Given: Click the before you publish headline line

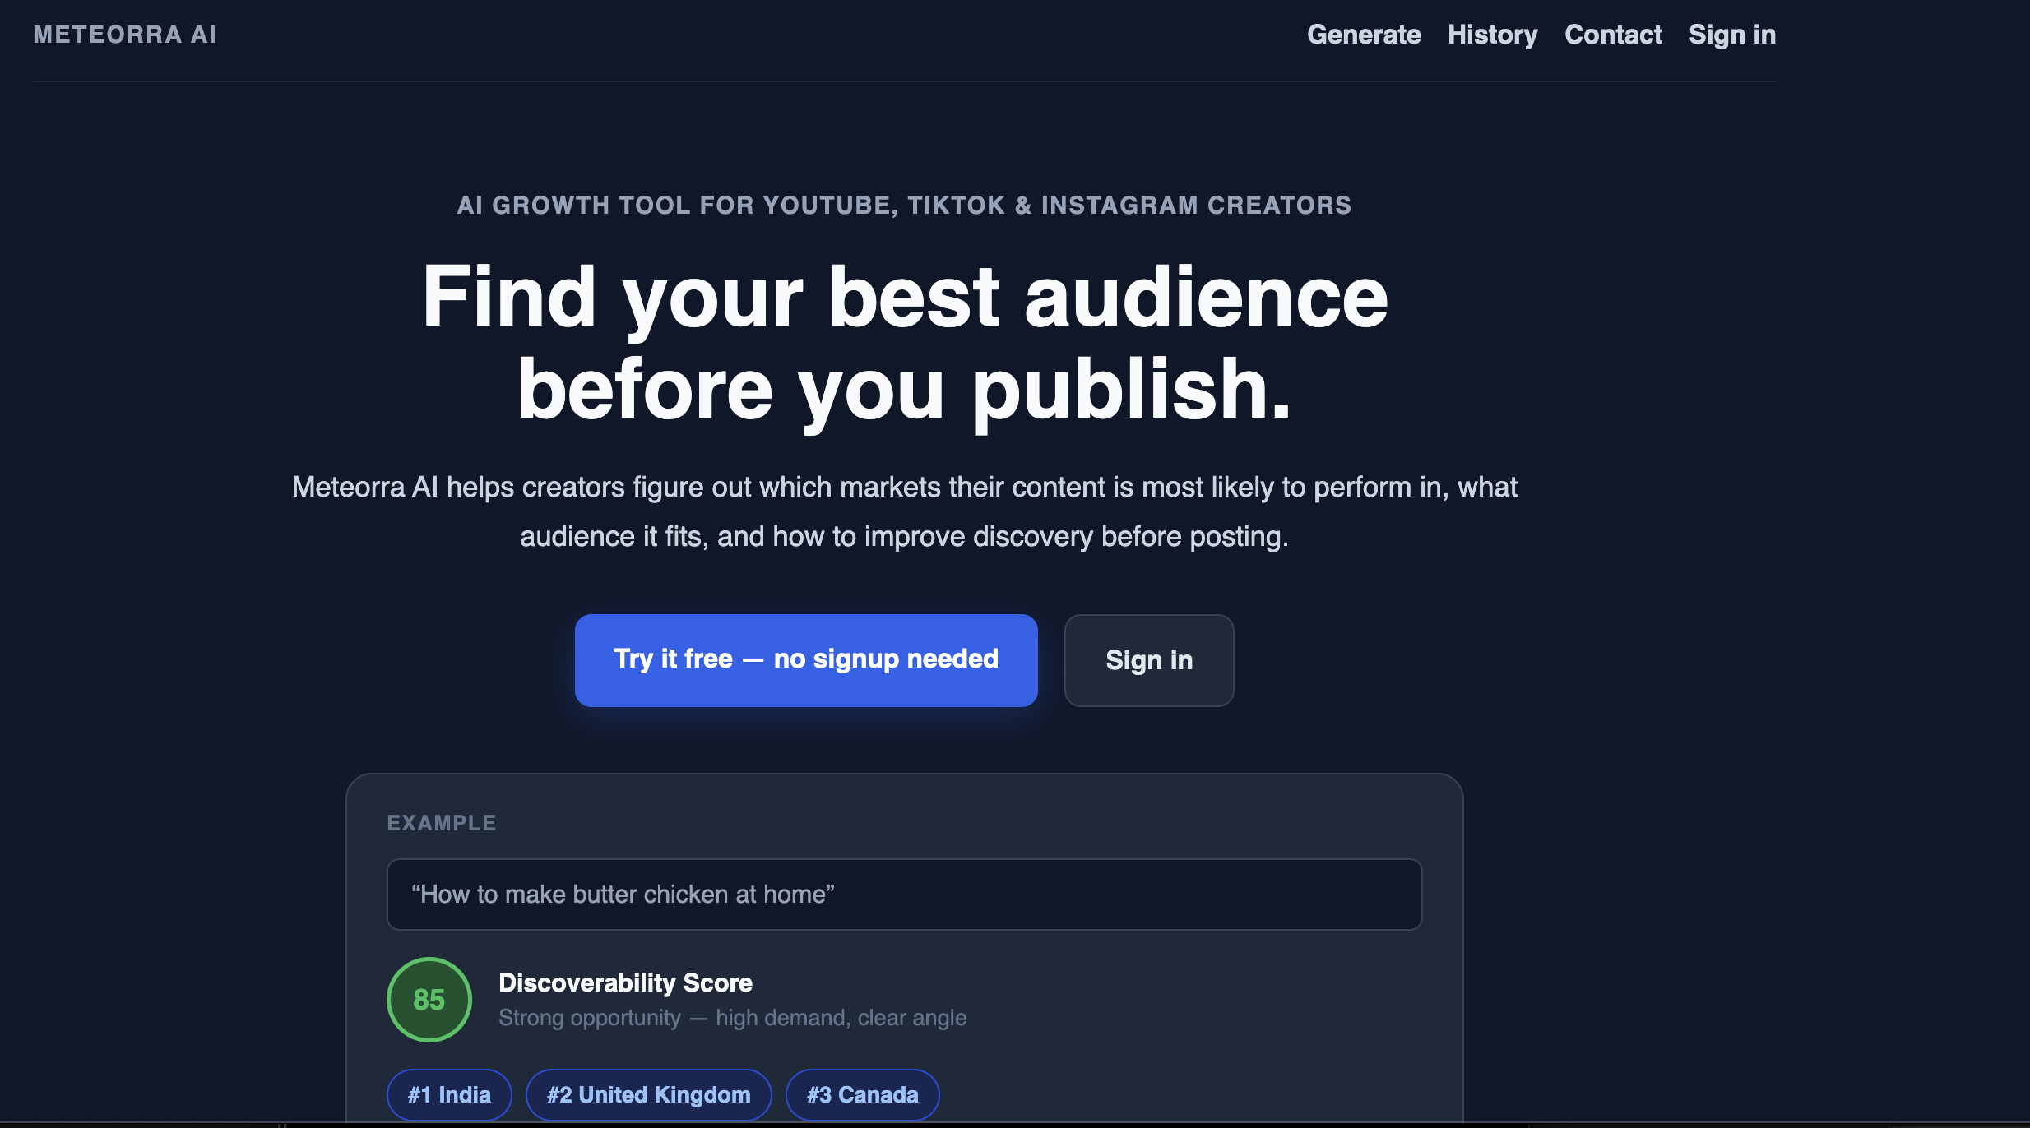Looking at the screenshot, I should pyautogui.click(x=905, y=390).
